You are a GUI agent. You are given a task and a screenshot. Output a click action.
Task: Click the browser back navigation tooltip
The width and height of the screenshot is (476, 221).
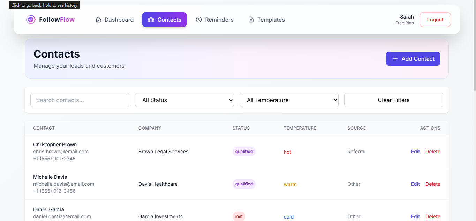[x=44, y=5]
